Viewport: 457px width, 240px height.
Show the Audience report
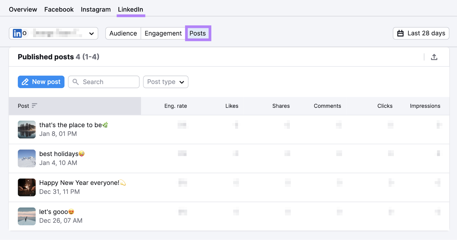[123, 33]
